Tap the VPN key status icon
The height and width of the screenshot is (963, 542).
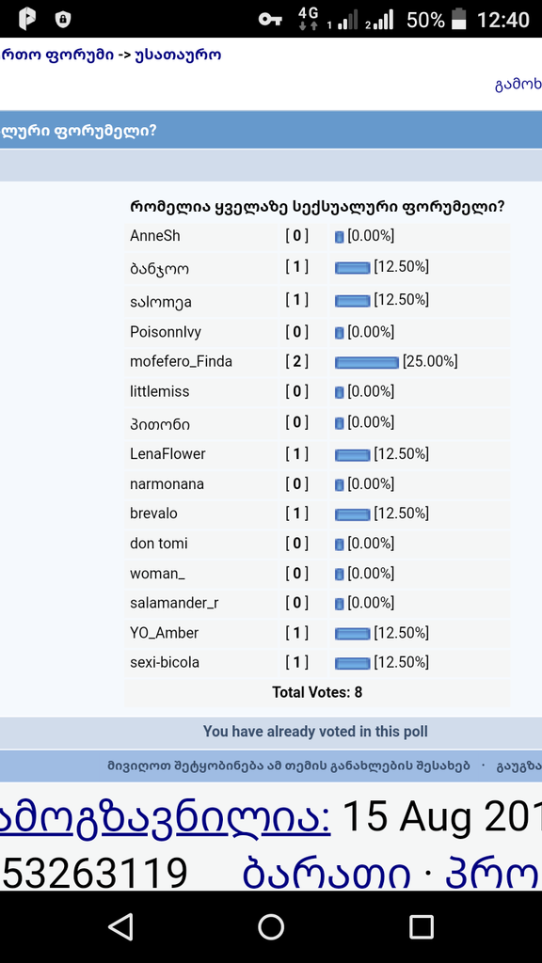[270, 20]
